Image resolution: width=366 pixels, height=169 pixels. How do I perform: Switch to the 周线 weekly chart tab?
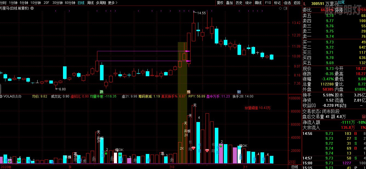coord(90,3)
